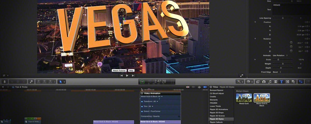Open the Titles browser T icon

pyautogui.click(x=282, y=82)
